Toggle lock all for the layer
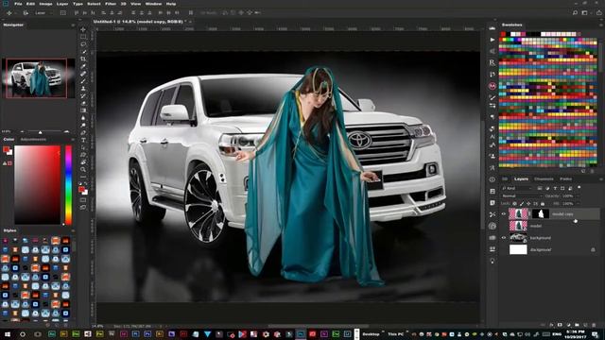 [543, 204]
